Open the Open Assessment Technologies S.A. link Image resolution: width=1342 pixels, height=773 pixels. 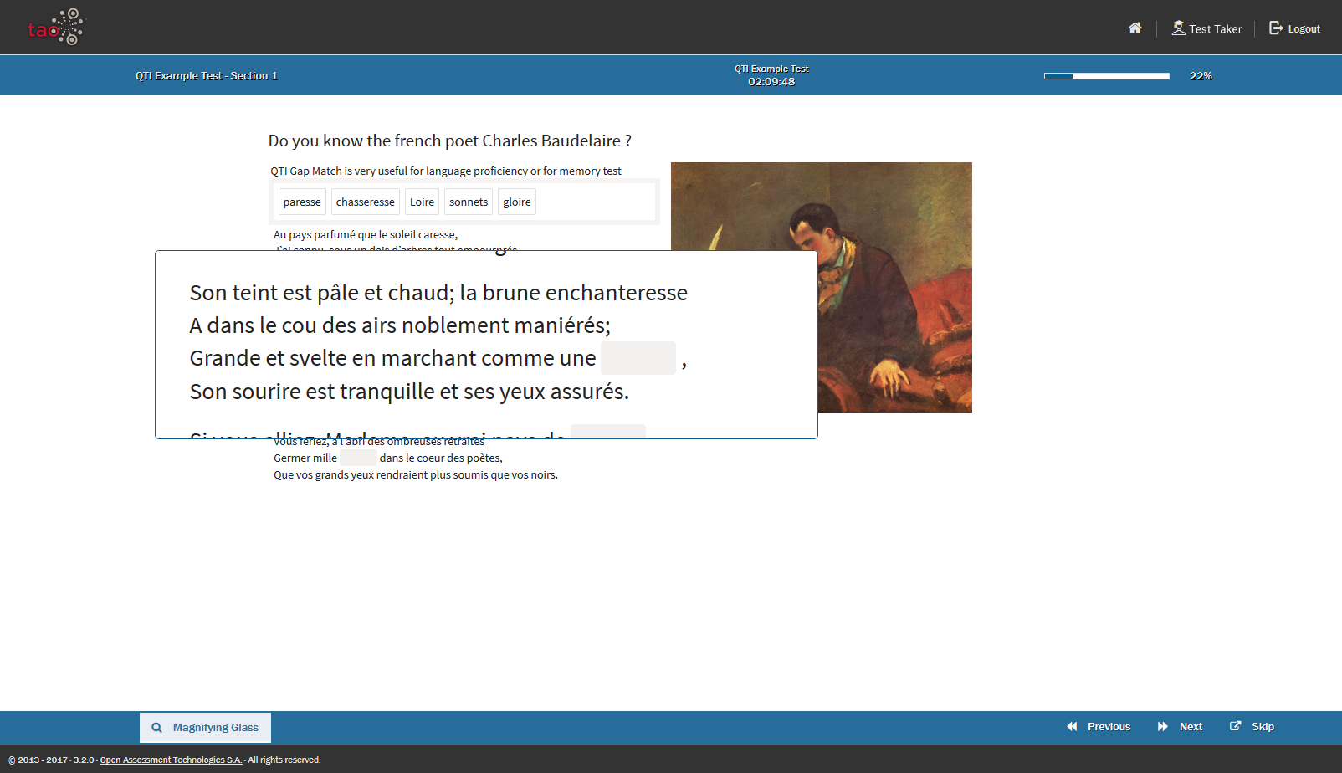[x=171, y=760]
